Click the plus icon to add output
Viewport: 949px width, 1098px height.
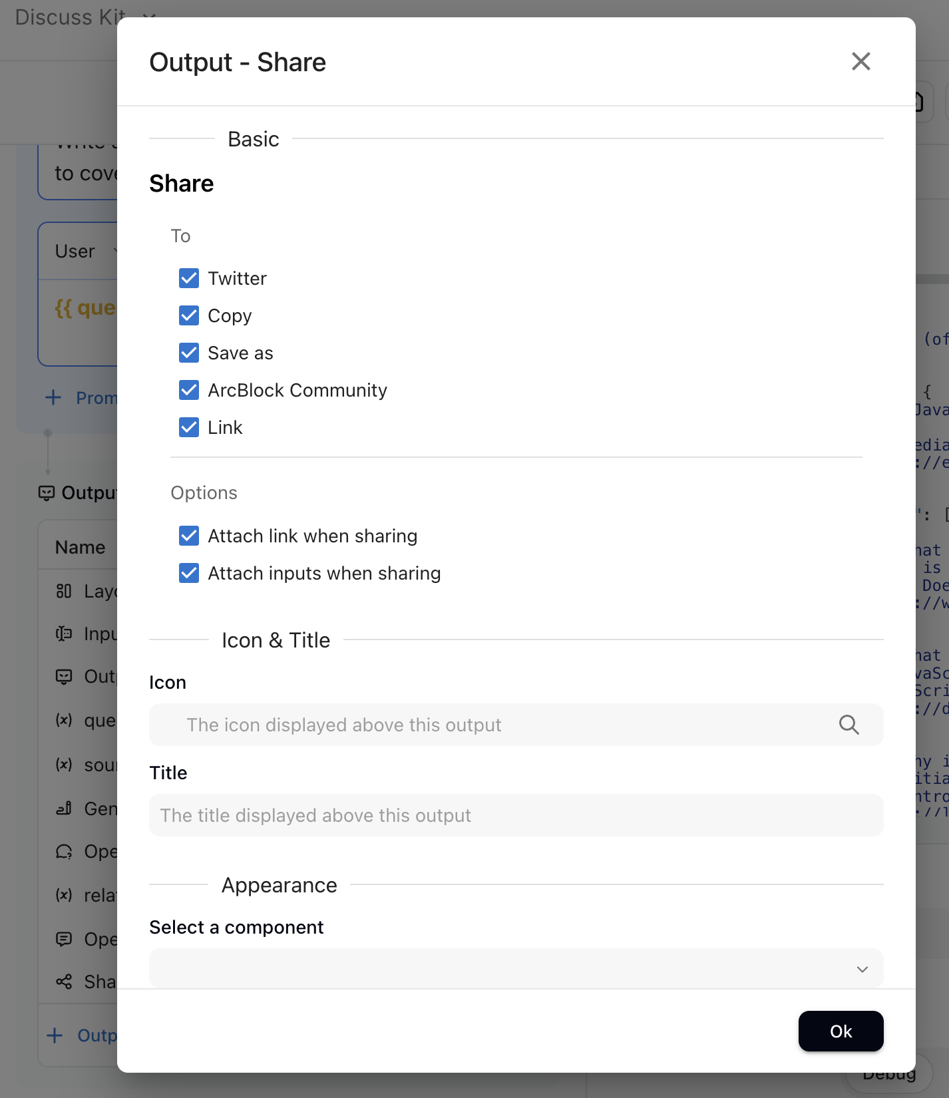pos(55,1035)
